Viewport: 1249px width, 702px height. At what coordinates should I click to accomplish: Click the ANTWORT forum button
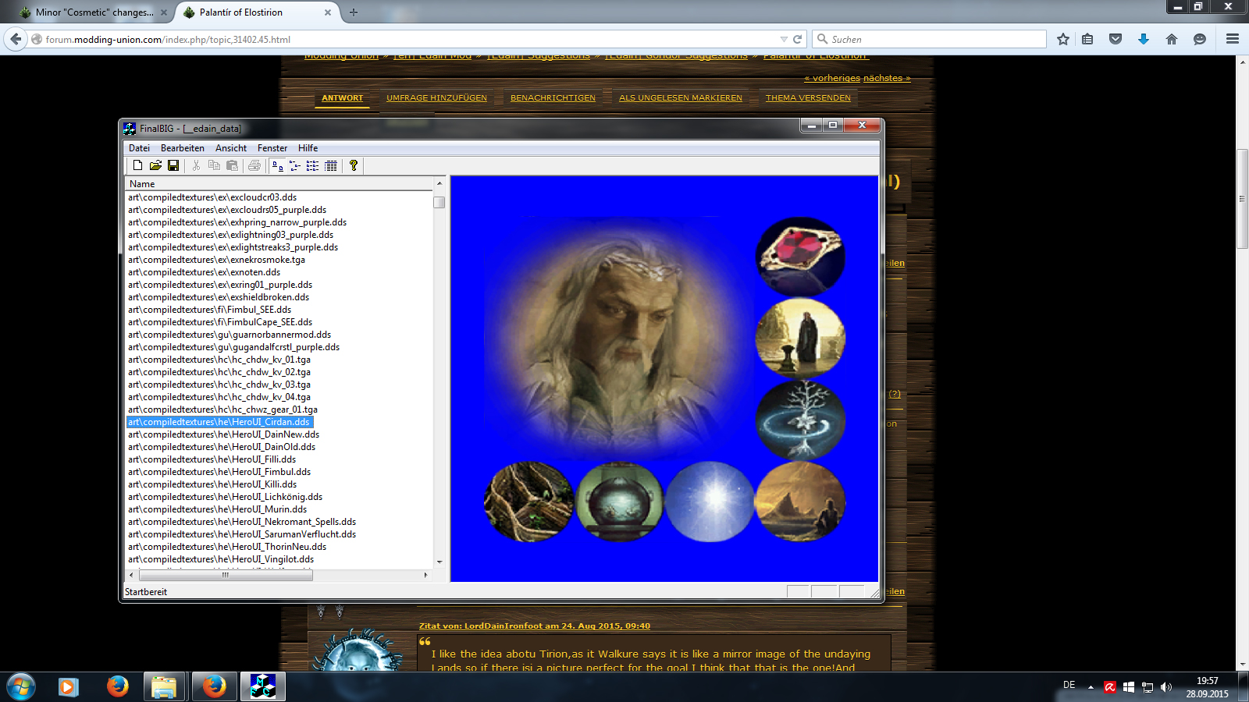click(x=343, y=98)
